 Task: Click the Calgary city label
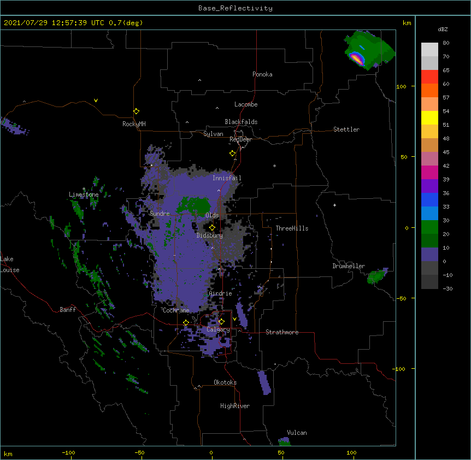(x=218, y=329)
